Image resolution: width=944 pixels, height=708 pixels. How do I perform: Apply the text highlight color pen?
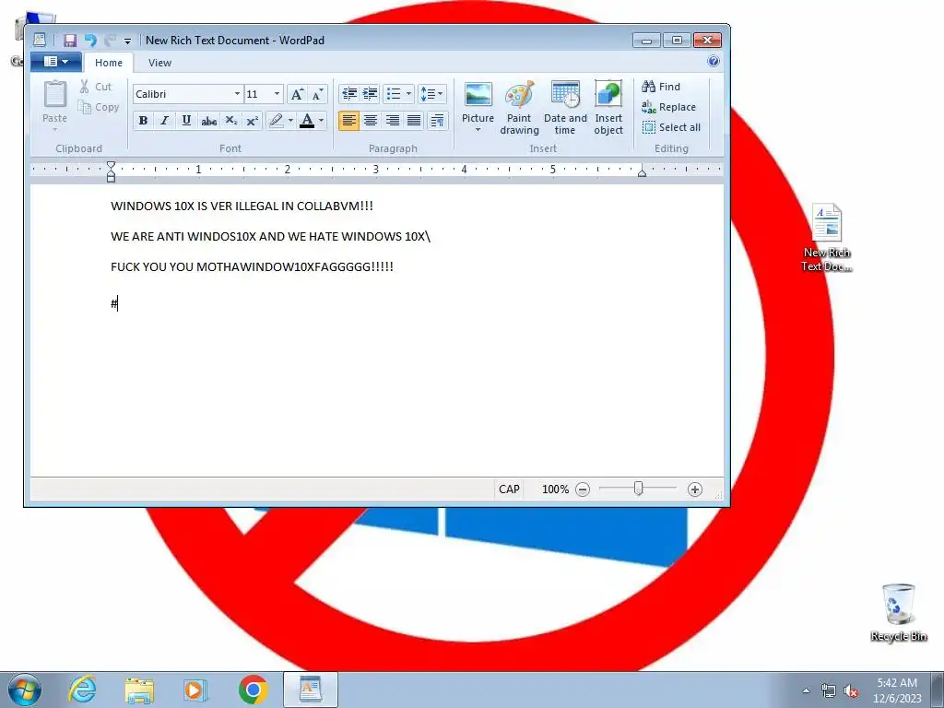(277, 121)
